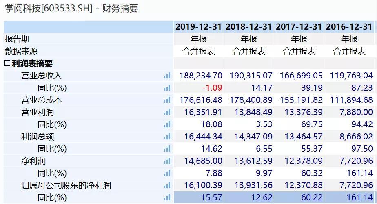The image size is (377, 204).
Task: Click chart icon of first 同比(%) row
Action: (167, 88)
